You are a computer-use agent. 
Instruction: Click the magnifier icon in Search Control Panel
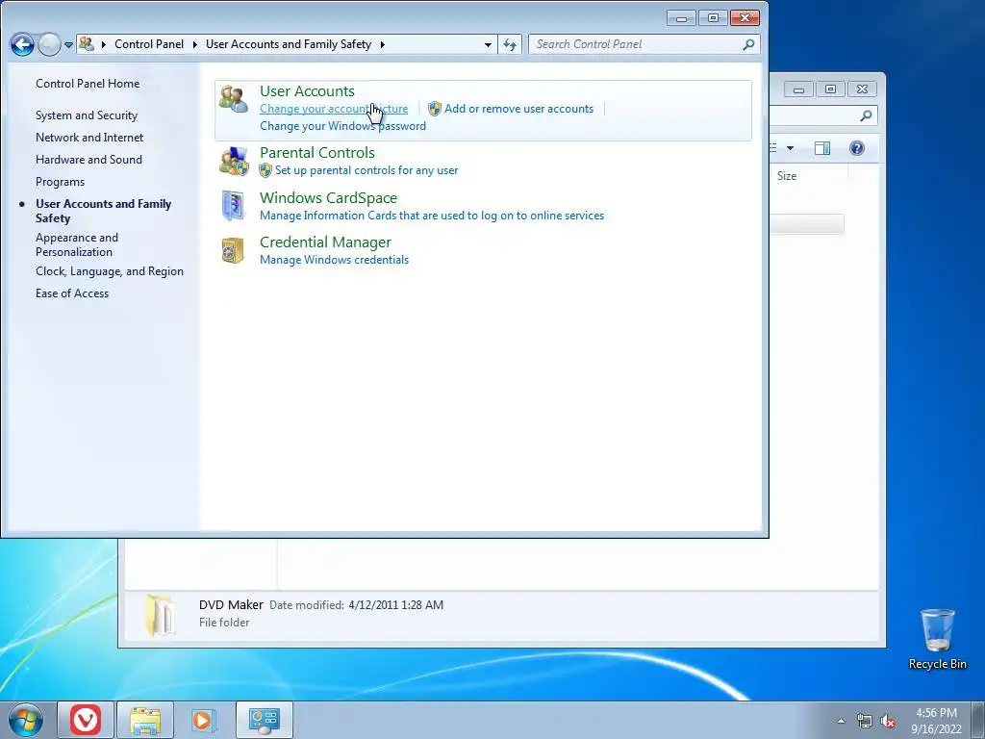(x=748, y=44)
